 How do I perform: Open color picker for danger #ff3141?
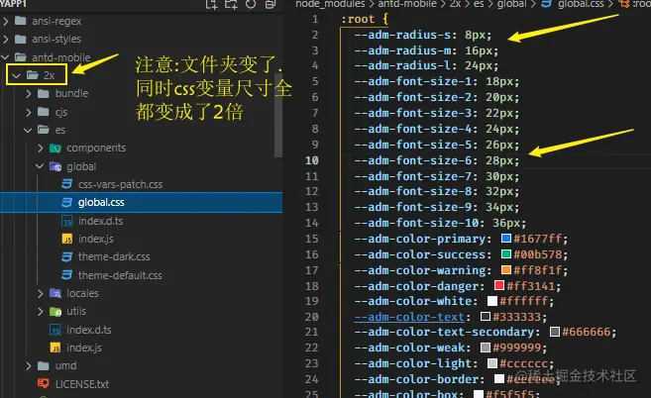[x=499, y=285]
